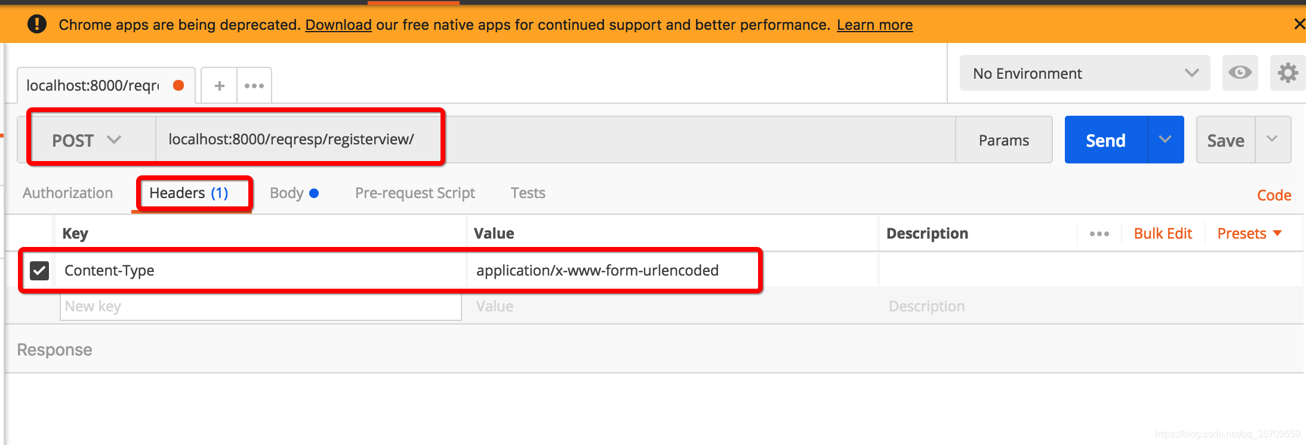Open the Code snippet generator link

(1274, 195)
